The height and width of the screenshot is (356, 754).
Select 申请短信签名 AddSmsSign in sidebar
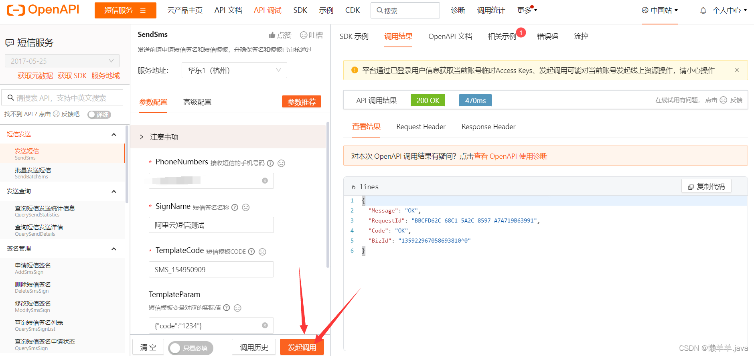(x=62, y=268)
